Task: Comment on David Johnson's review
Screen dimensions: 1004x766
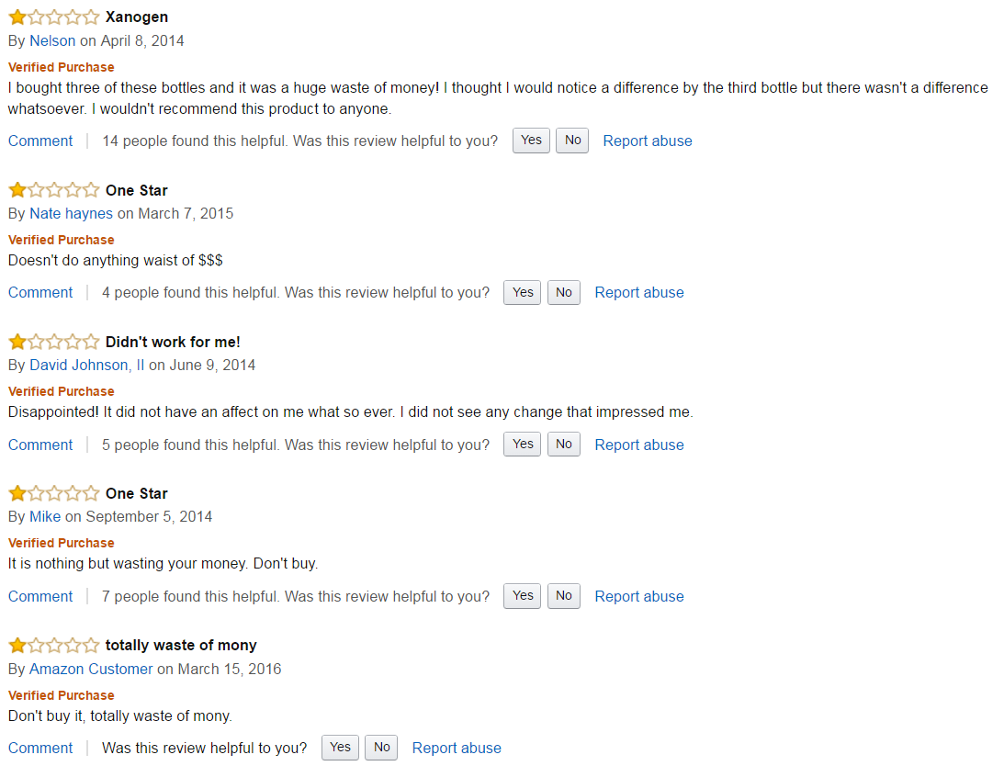Action: coord(40,445)
